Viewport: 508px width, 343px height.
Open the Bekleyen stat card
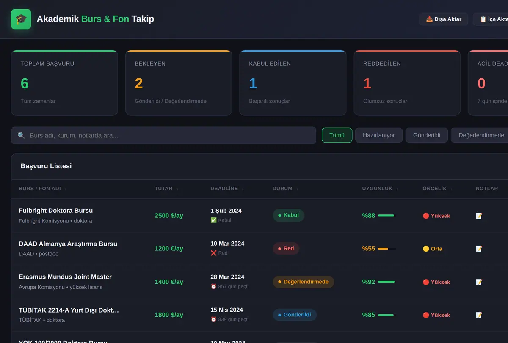(179, 83)
